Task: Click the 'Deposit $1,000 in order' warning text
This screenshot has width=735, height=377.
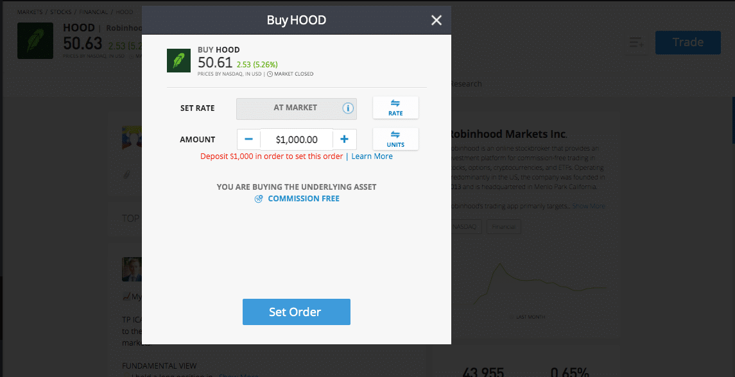Action: (272, 156)
